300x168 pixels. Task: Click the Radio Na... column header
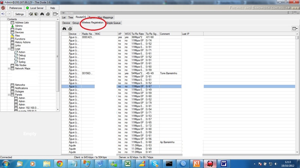pos(88,34)
